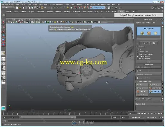
Task: Select third Multi-Component mode icon
Action: pyautogui.click(x=156, y=33)
